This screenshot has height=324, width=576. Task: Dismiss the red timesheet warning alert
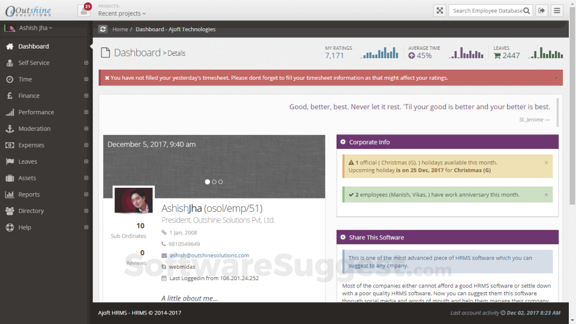(556, 78)
